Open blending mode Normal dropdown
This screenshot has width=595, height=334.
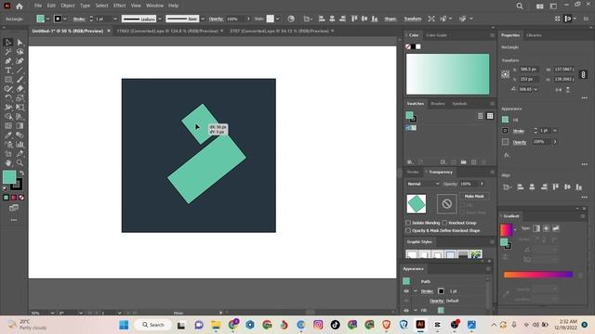point(423,184)
